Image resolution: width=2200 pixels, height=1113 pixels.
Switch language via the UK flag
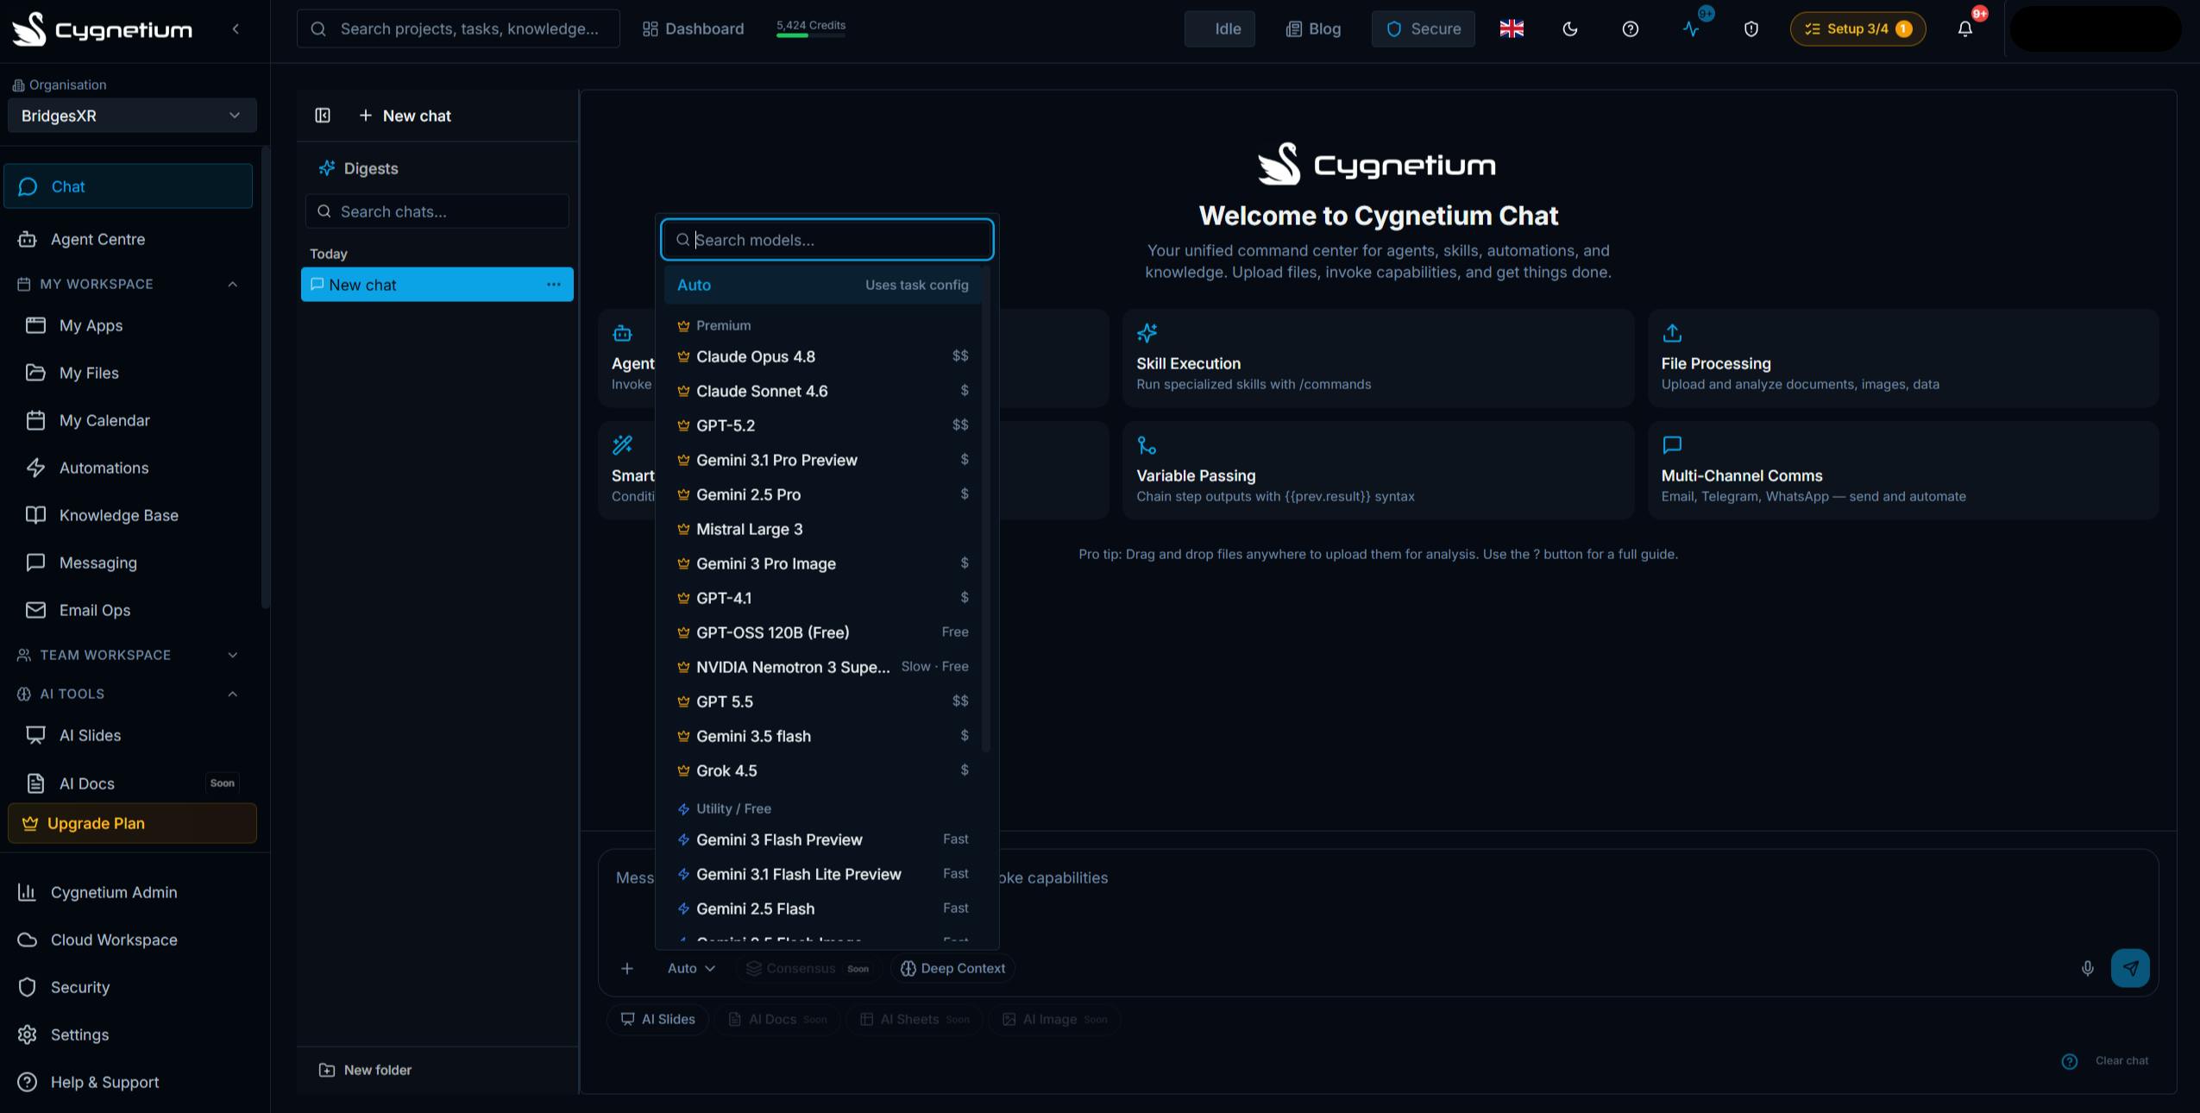[x=1512, y=29]
